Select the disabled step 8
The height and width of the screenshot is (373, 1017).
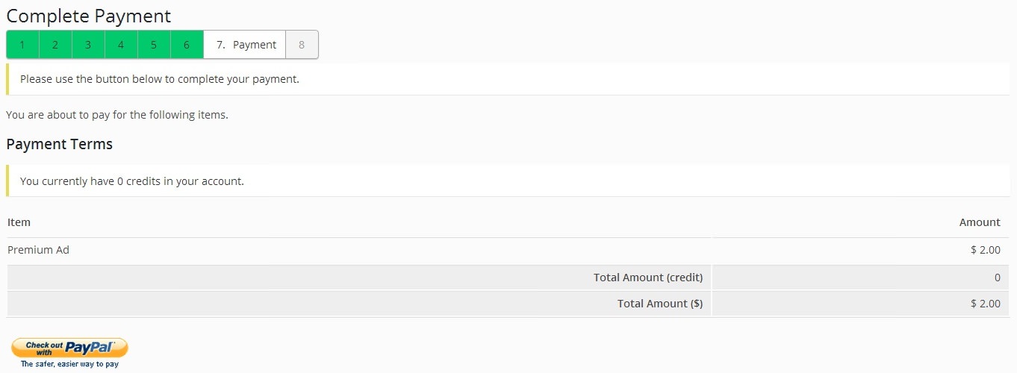pos(302,45)
